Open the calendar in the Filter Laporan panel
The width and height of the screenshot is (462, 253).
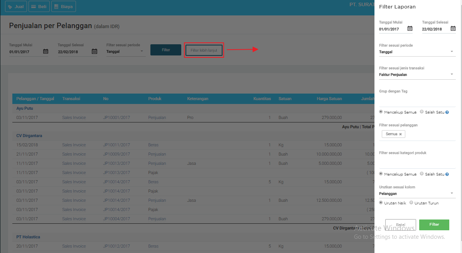point(411,28)
